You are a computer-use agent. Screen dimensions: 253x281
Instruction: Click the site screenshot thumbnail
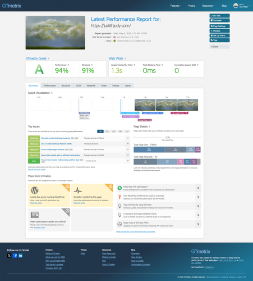[x=56, y=33]
